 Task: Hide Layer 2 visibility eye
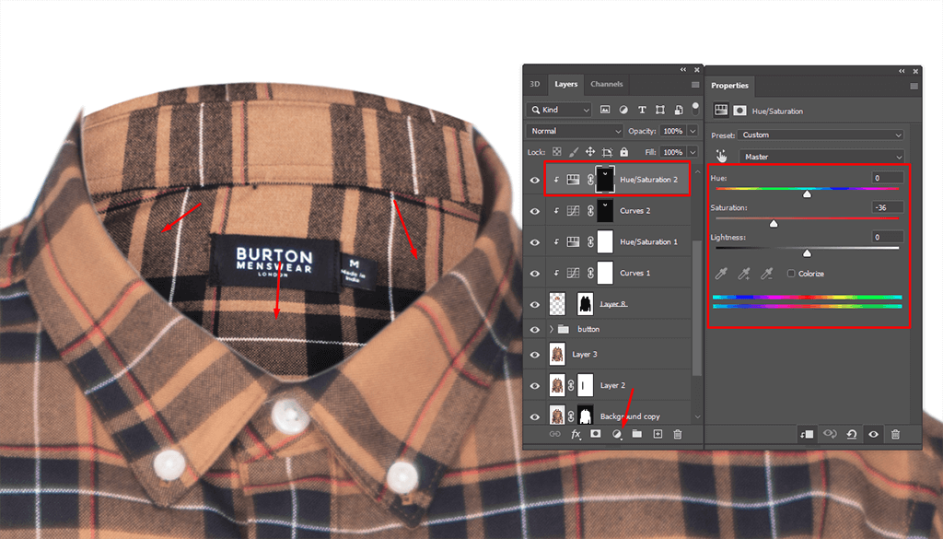tap(535, 386)
